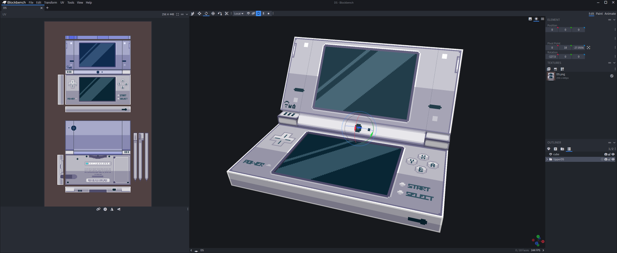Click the add cube icon in Outliner

click(x=555, y=149)
